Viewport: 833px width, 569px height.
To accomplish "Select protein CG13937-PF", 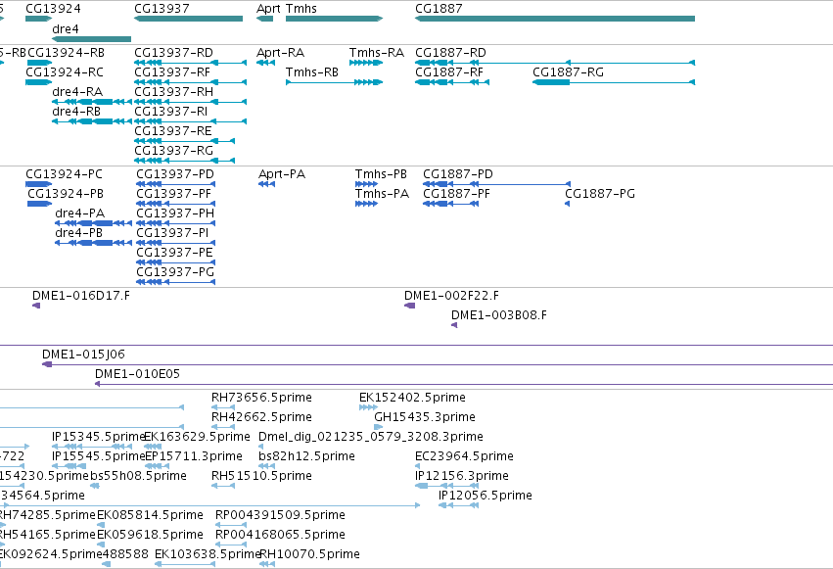I will tap(176, 204).
